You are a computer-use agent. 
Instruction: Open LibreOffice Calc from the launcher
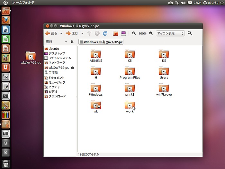[x=5, y=39]
